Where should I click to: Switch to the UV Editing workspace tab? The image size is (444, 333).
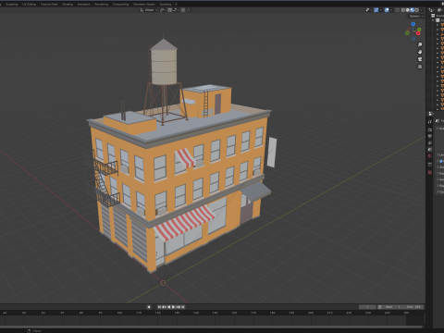pyautogui.click(x=30, y=4)
